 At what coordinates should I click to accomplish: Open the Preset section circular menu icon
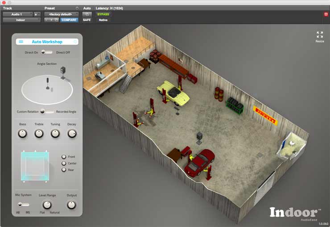tap(77, 8)
